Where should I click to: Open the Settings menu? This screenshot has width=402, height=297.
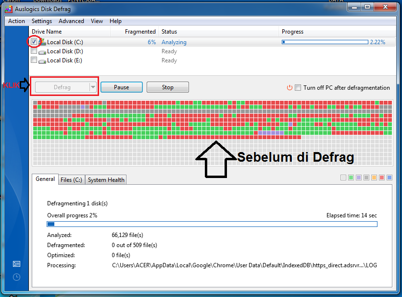pos(41,21)
